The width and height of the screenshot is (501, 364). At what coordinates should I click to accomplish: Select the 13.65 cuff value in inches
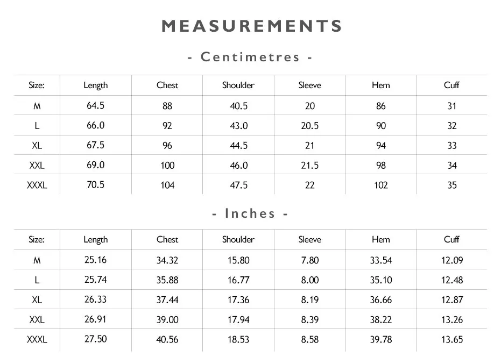[452, 339]
